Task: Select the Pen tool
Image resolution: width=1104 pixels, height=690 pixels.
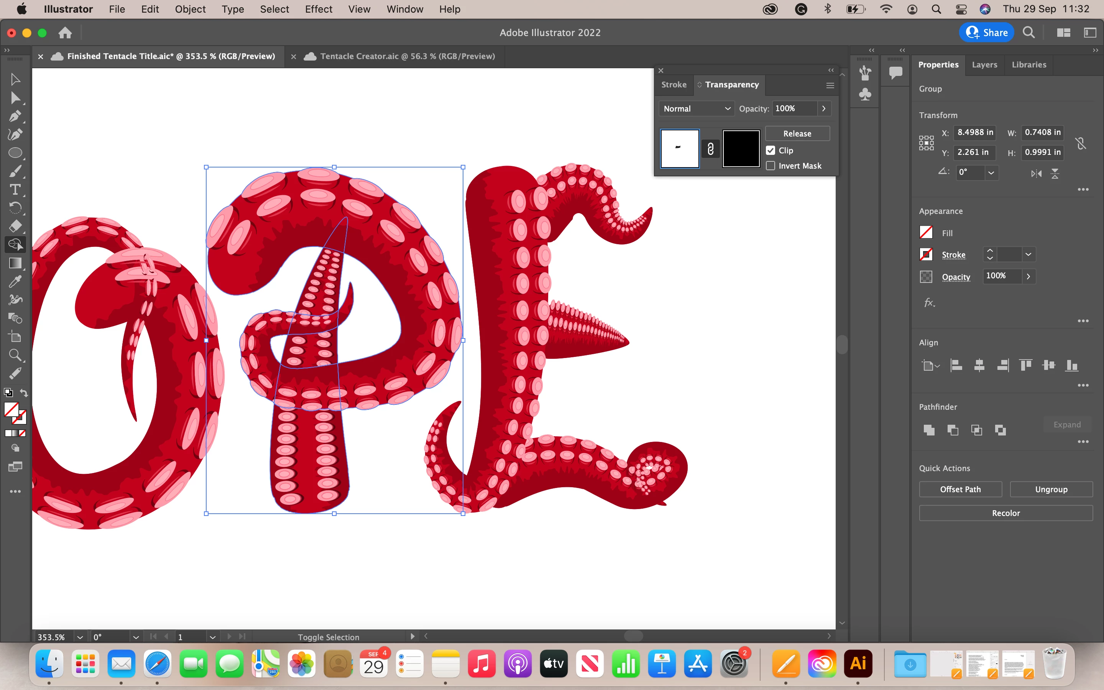Action: (15, 116)
